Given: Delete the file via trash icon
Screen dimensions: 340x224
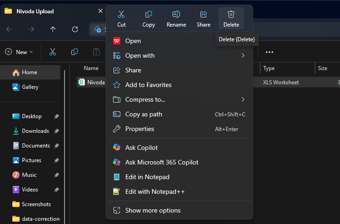Looking at the screenshot, I should [x=231, y=19].
